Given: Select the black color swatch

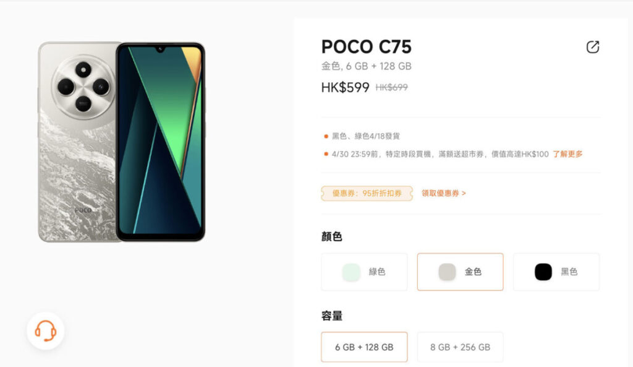Looking at the screenshot, I should (543, 272).
